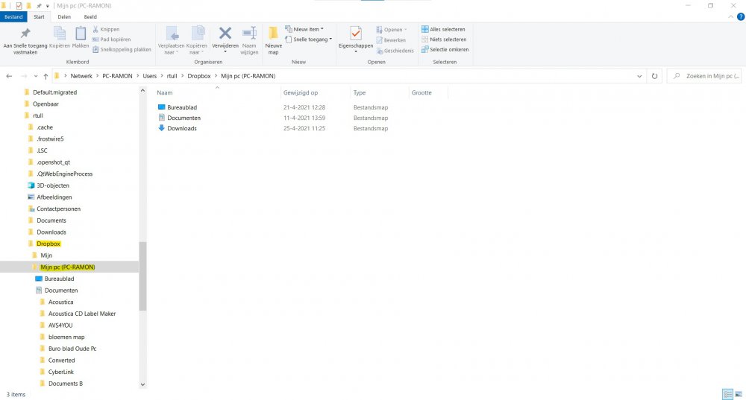
Task: Open the Nieuw item dropdown
Action: click(x=308, y=29)
